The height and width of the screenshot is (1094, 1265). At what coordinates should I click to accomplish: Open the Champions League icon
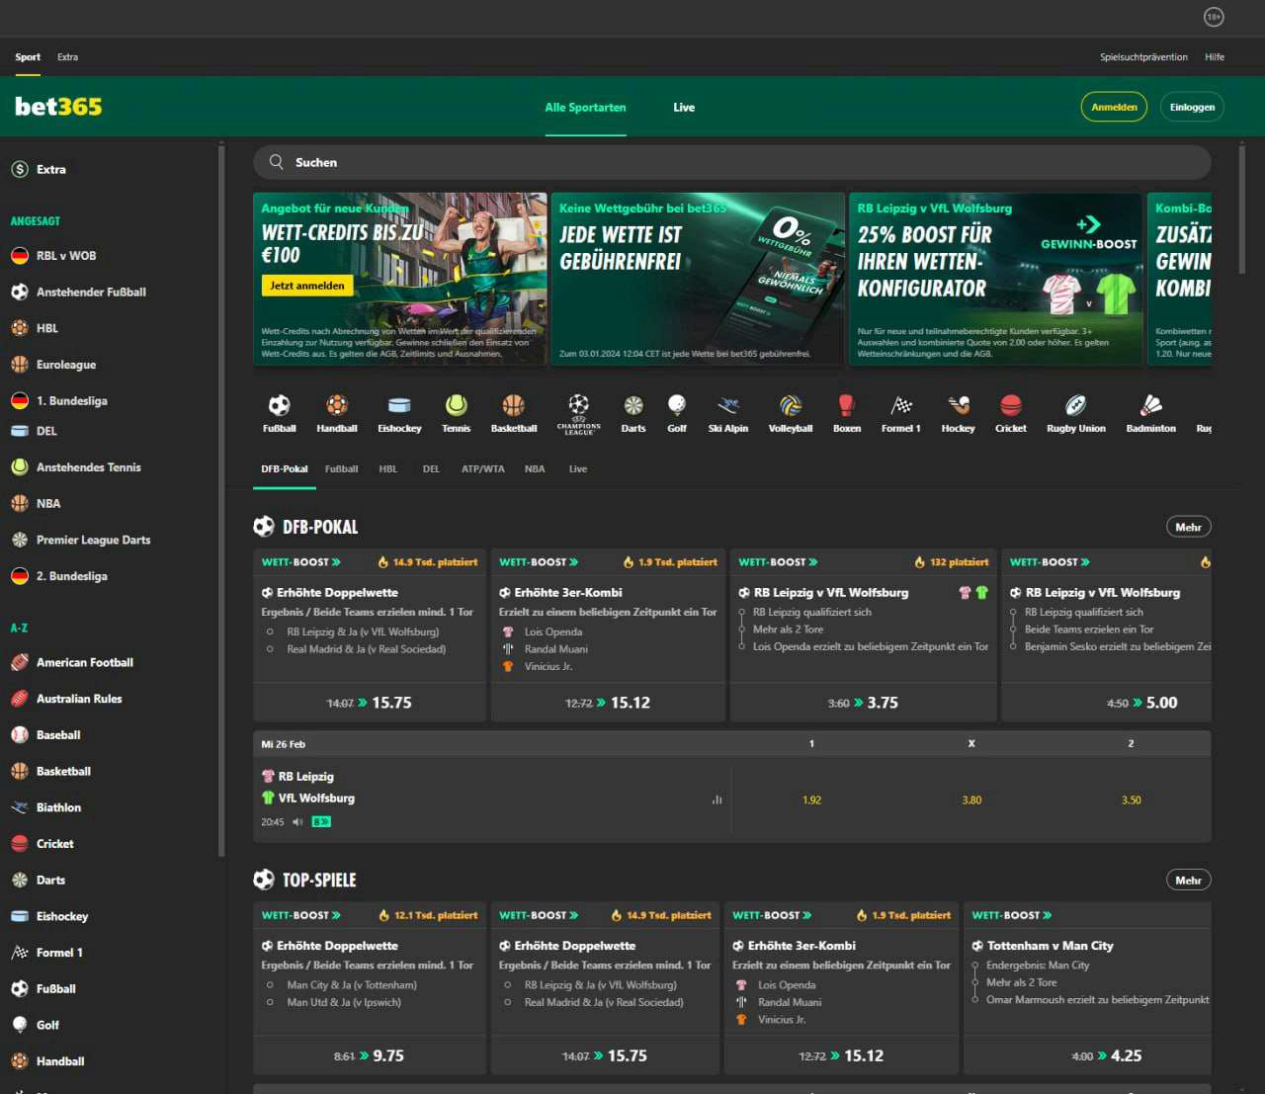(579, 414)
